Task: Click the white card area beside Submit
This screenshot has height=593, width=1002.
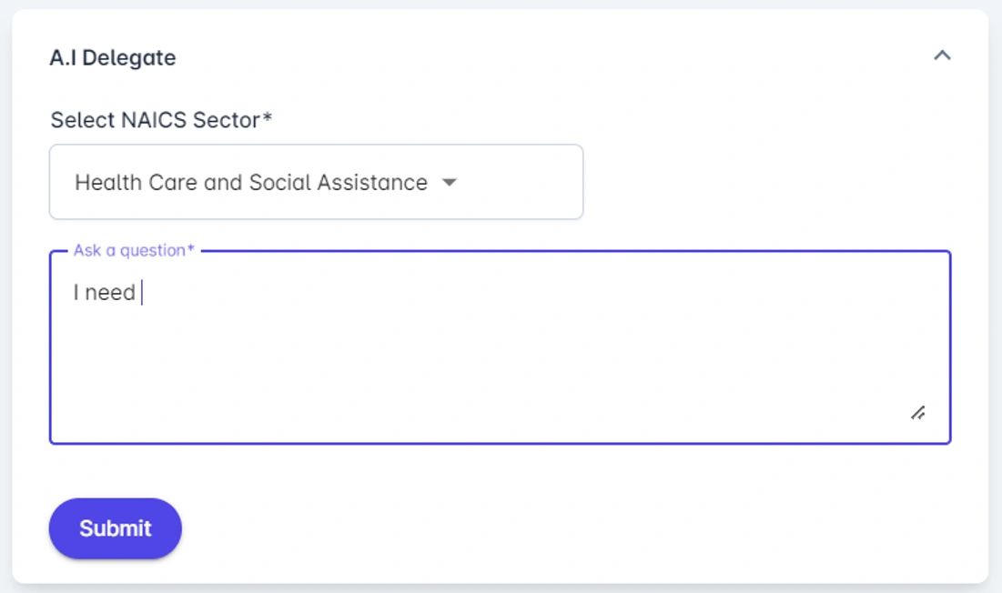Action: (x=546, y=528)
